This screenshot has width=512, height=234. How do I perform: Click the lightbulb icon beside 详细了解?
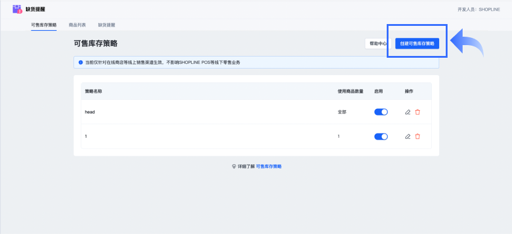pos(234,166)
